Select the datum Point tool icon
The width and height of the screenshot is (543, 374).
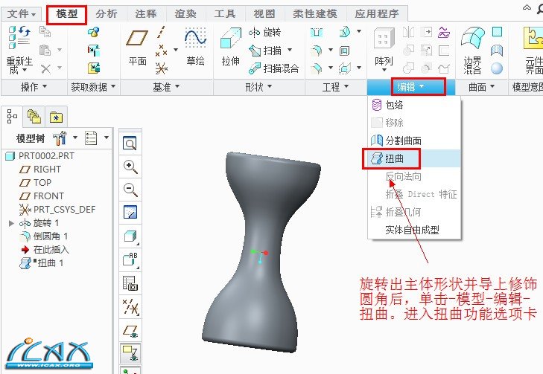pyautogui.click(x=161, y=51)
